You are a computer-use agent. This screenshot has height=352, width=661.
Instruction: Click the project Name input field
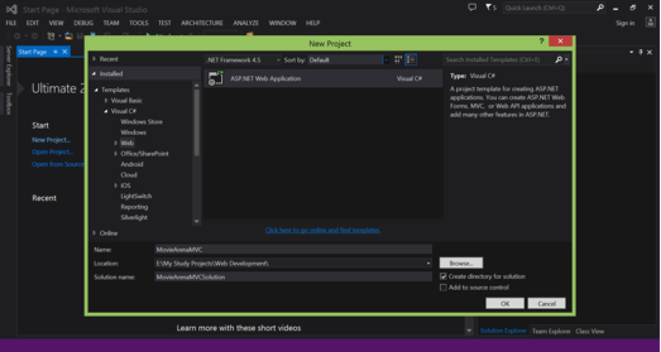293,250
